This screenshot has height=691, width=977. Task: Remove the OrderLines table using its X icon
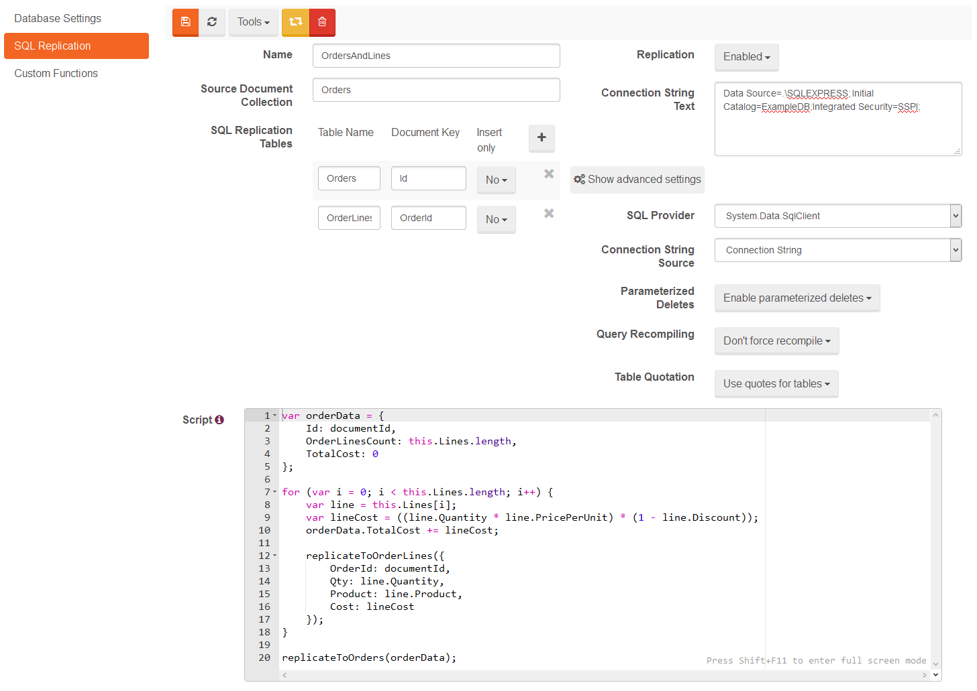tap(549, 213)
